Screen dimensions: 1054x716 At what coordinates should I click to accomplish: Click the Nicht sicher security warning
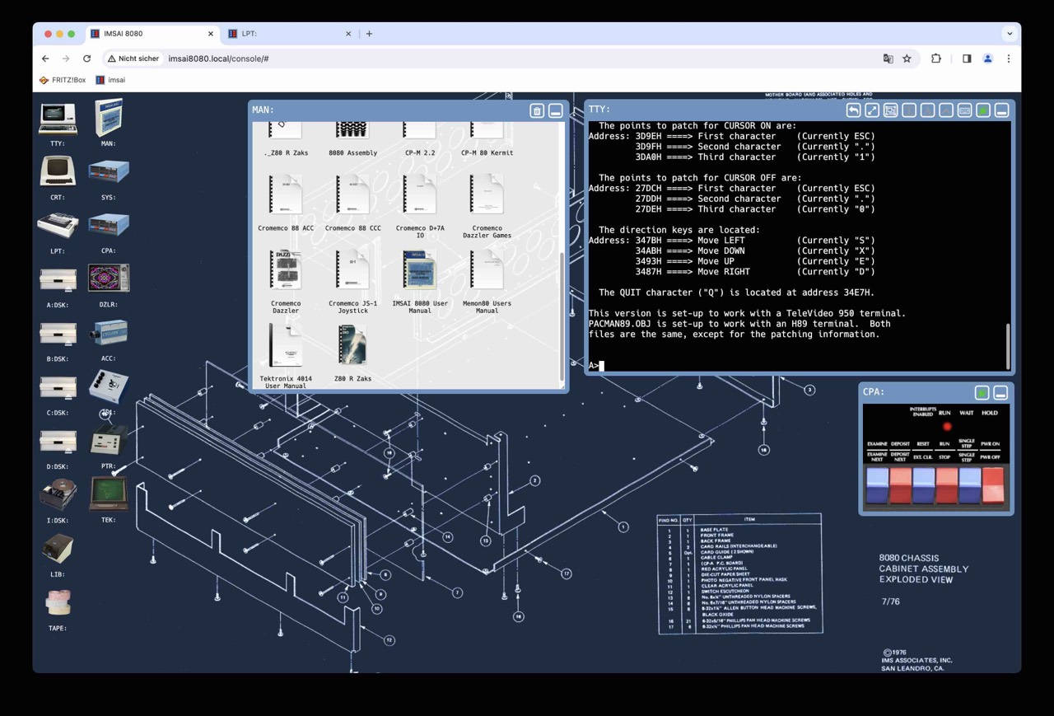(x=133, y=58)
